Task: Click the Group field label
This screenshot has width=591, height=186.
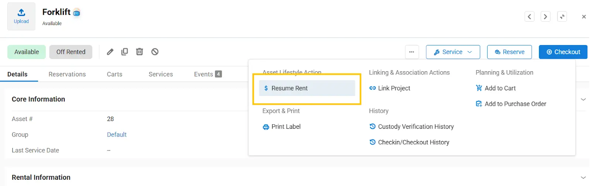Action: (20, 135)
